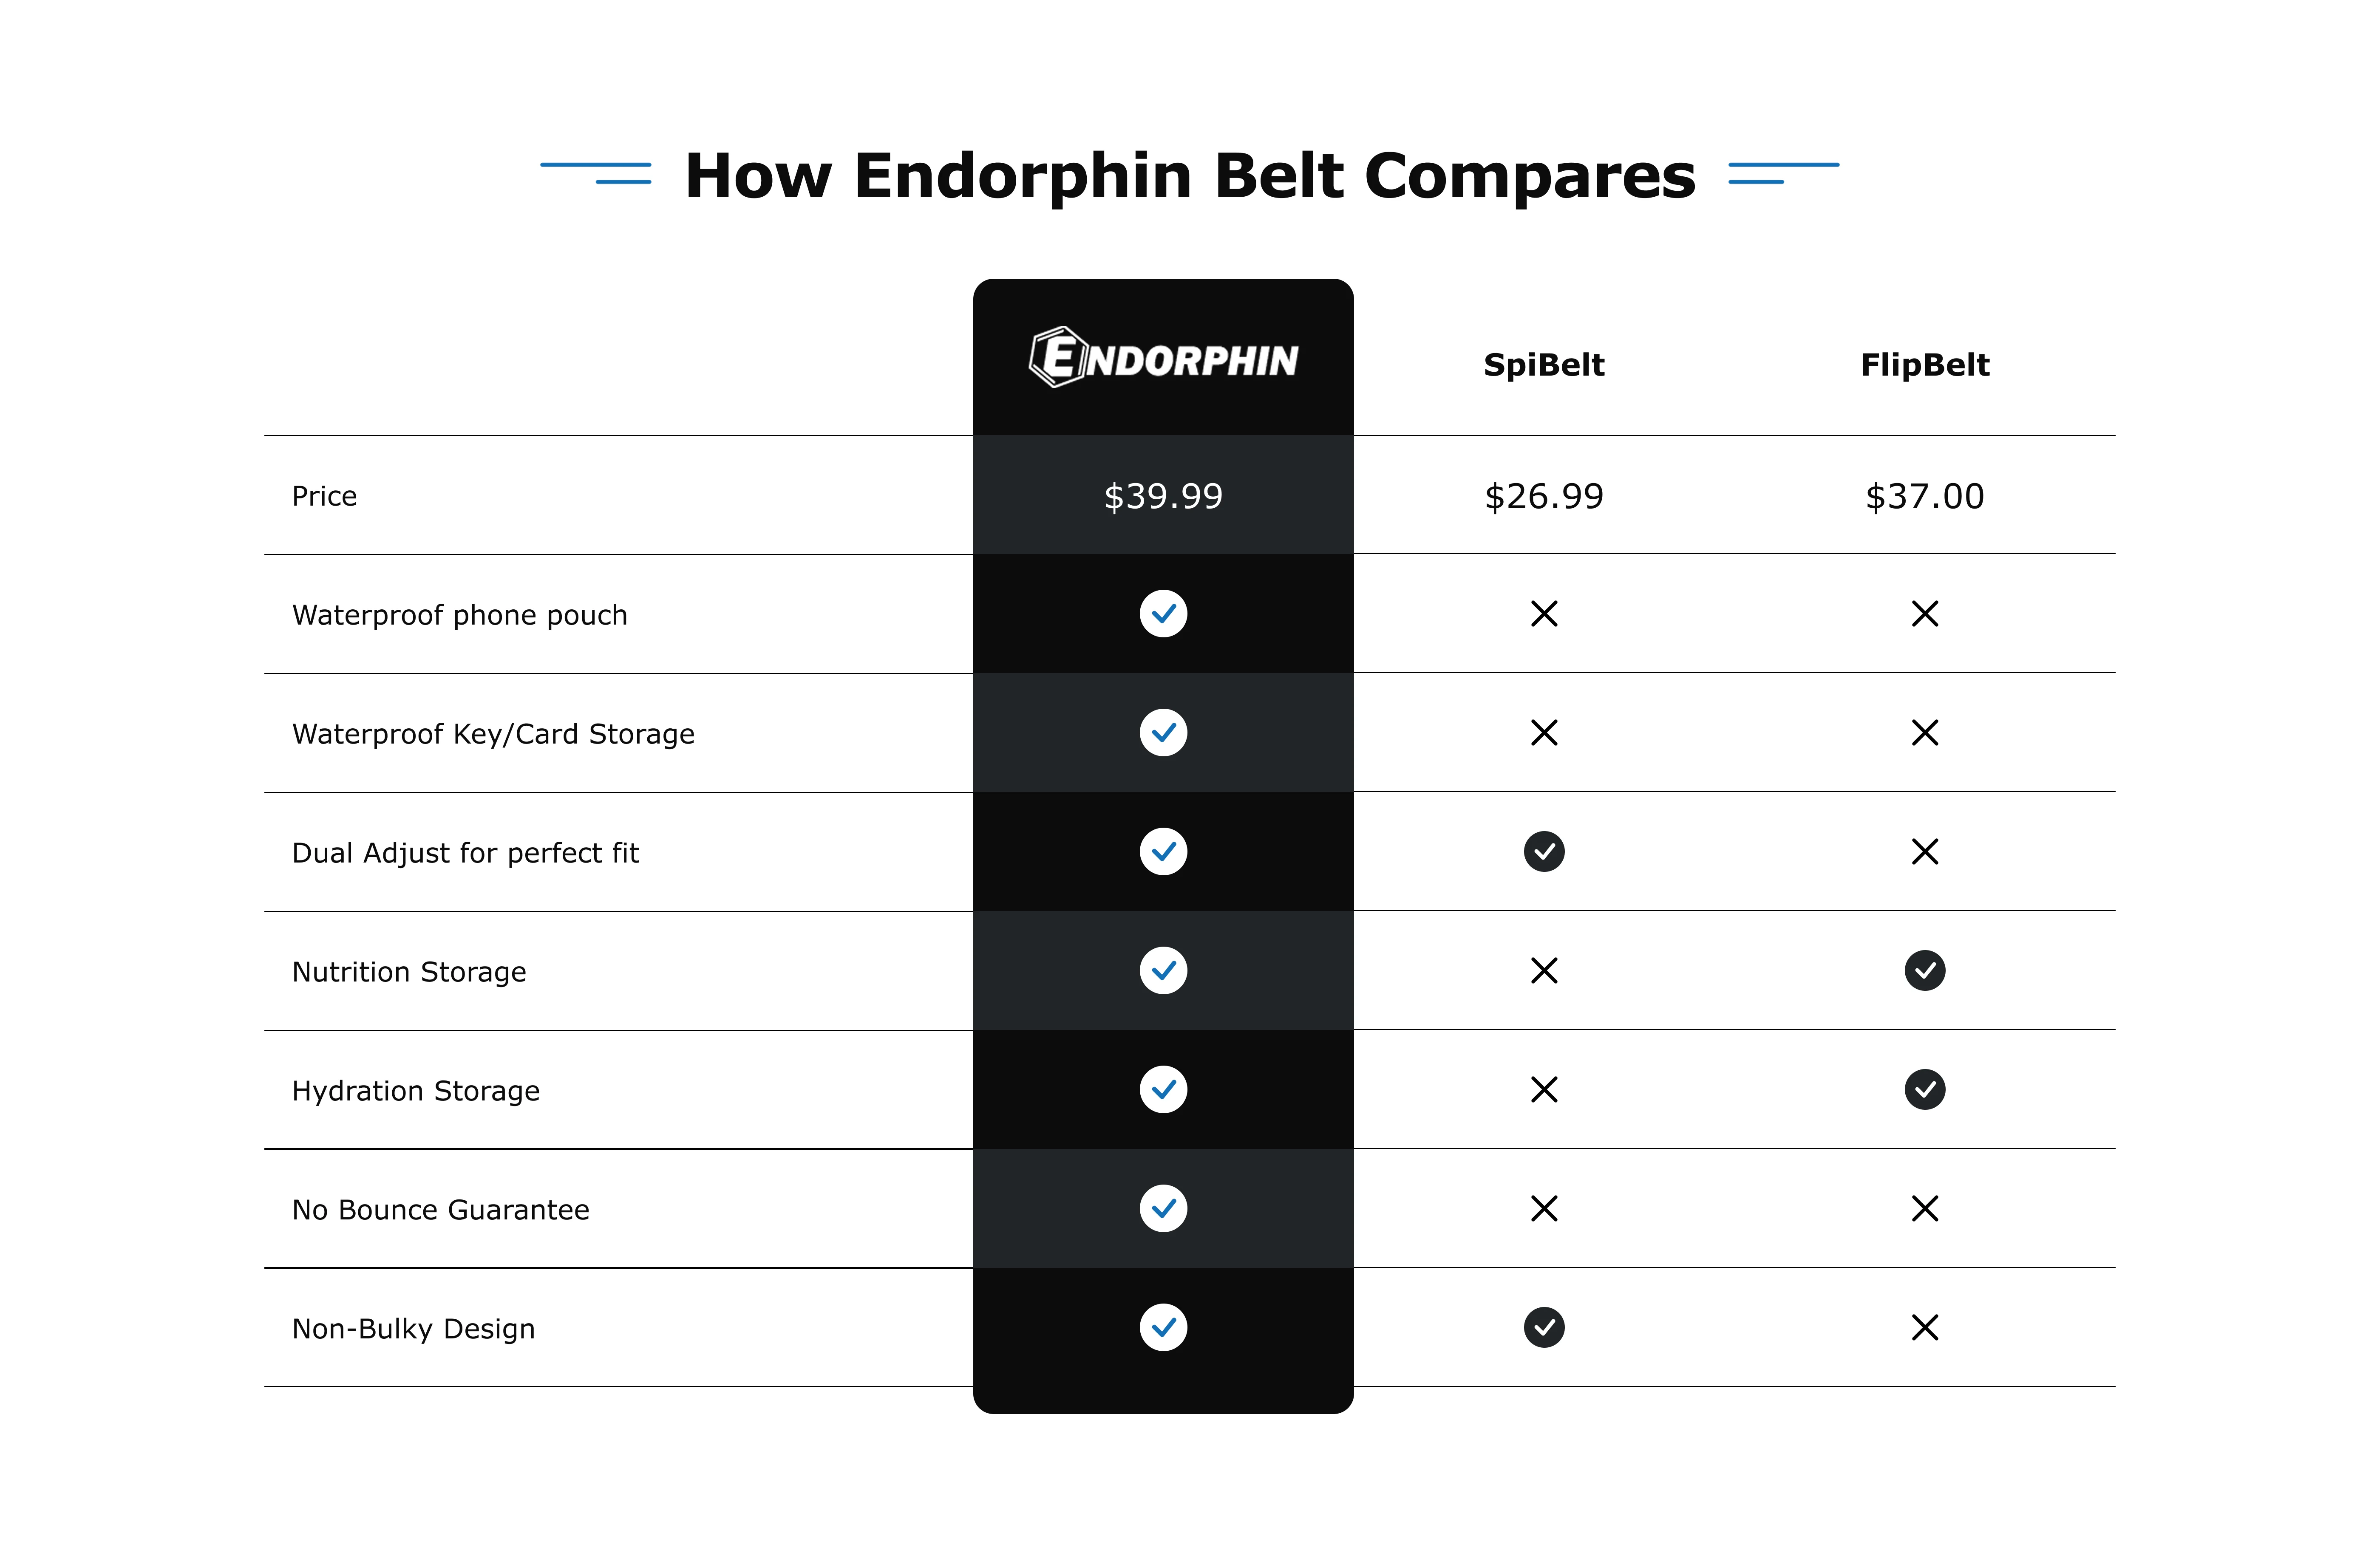Click Endorphin's Waterproof phone pouch checkmark
The height and width of the screenshot is (1550, 2380).
(x=1163, y=613)
